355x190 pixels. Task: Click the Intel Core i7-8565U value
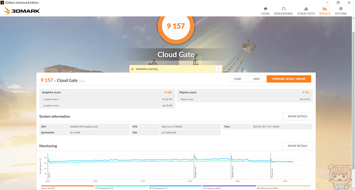pyautogui.click(x=172, y=127)
